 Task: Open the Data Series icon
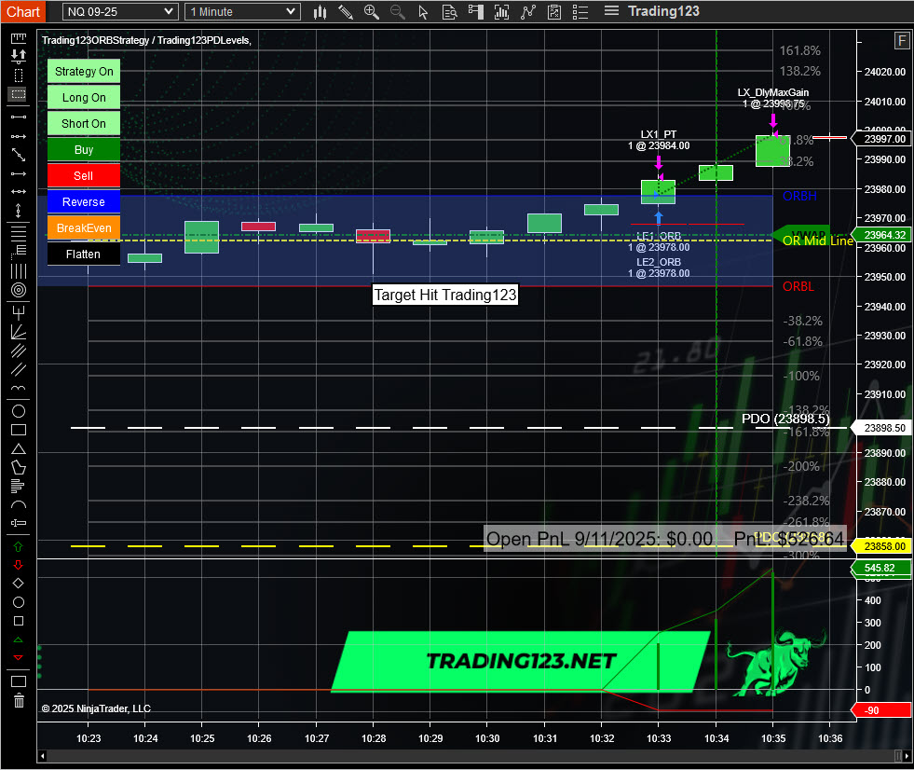[x=501, y=12]
